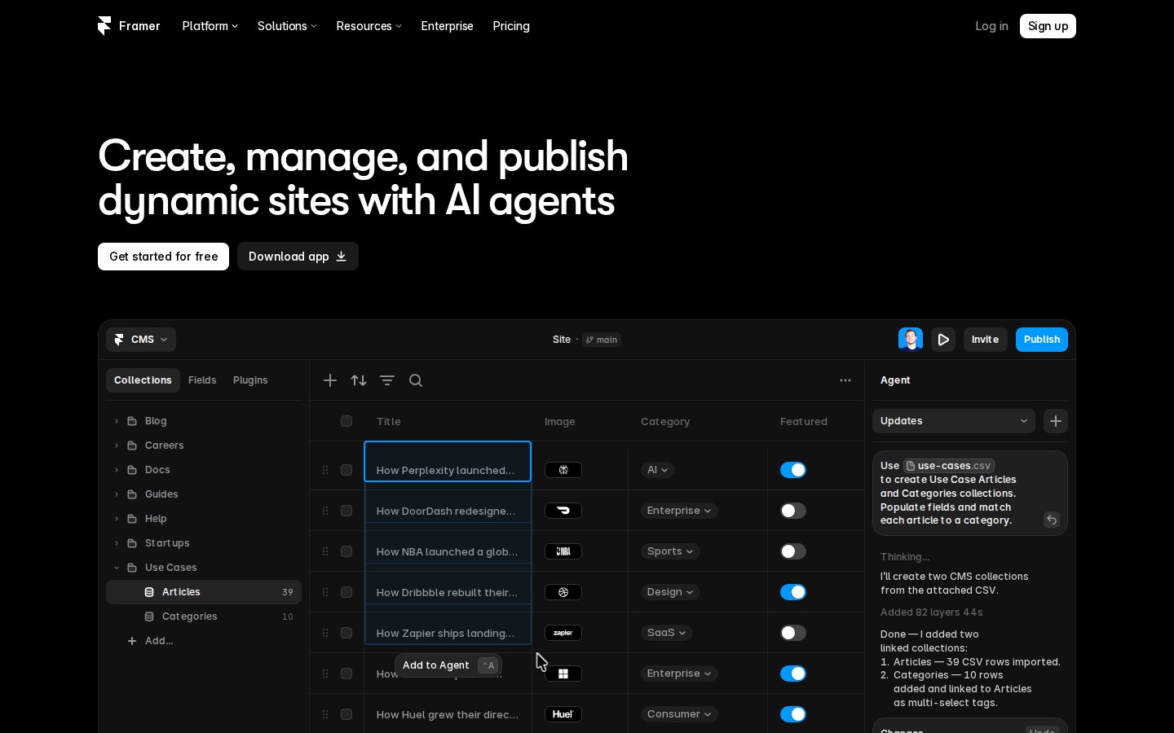This screenshot has height=733, width=1174.
Task: Toggle Featured switch for NBA article
Action: click(x=793, y=551)
